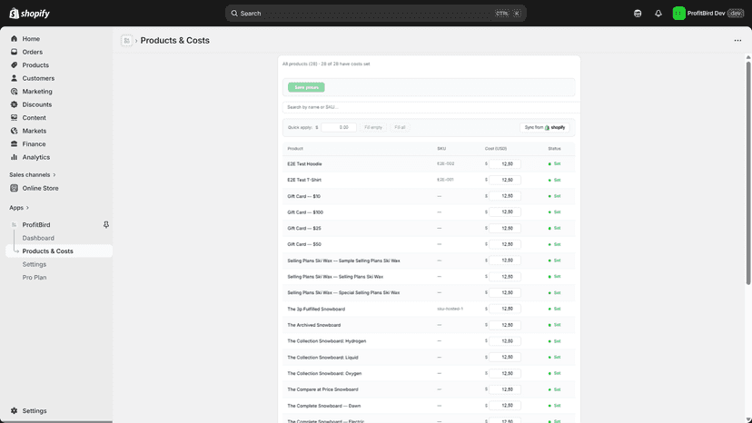Click The Collection Snowboard: Liquid row name
The height and width of the screenshot is (423, 752).
[x=322, y=358]
